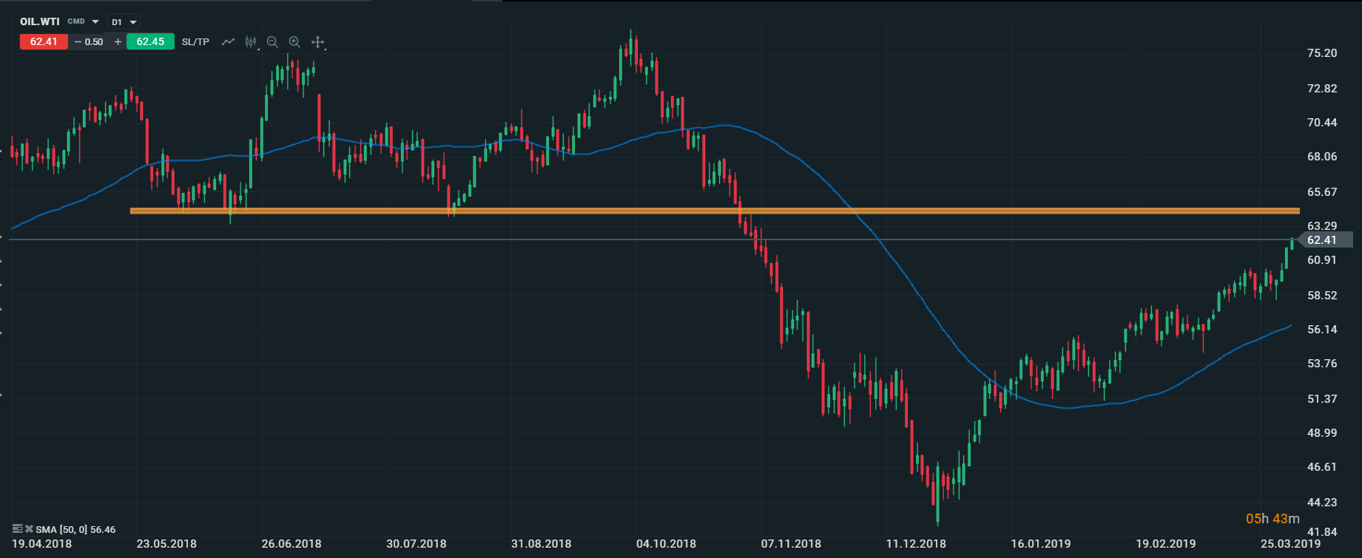This screenshot has height=558, width=1362.
Task: Expand the OIL.WTI CMD symbol dropdown
Action: coord(95,22)
